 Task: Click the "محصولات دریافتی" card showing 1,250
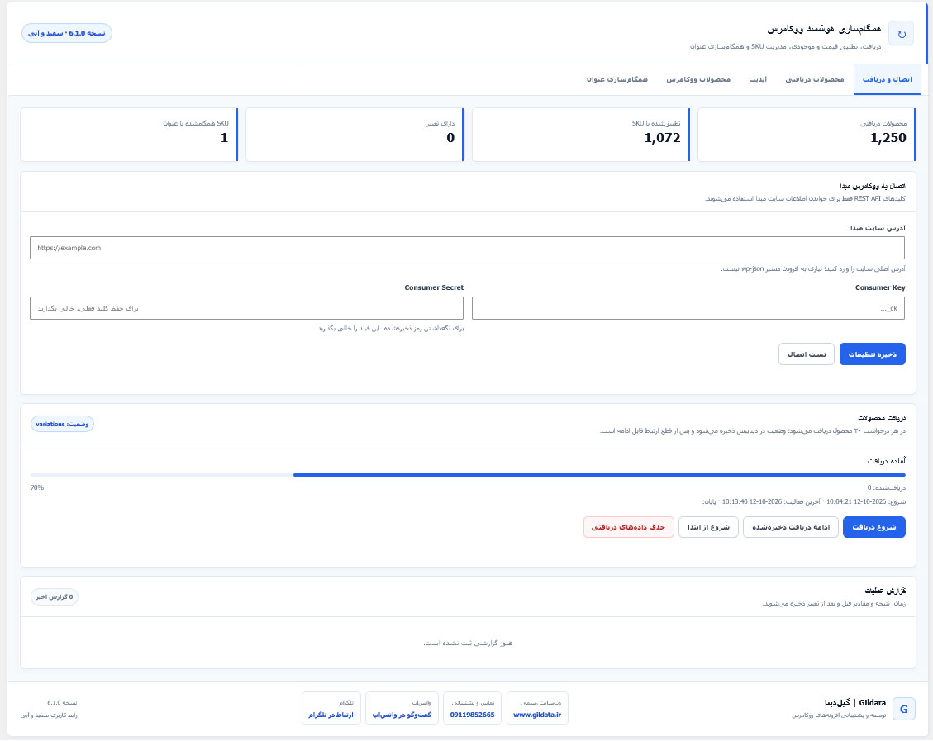807,135
